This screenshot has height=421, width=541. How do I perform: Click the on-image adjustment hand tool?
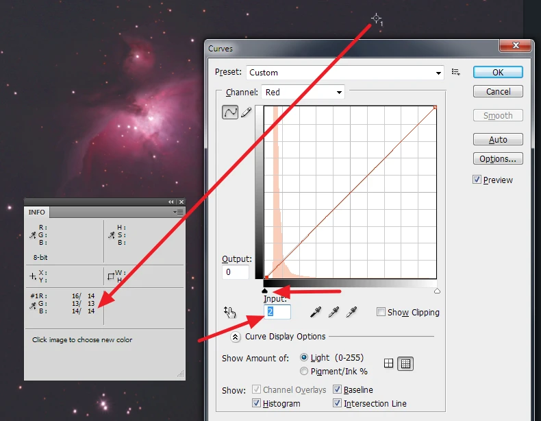coord(230,313)
